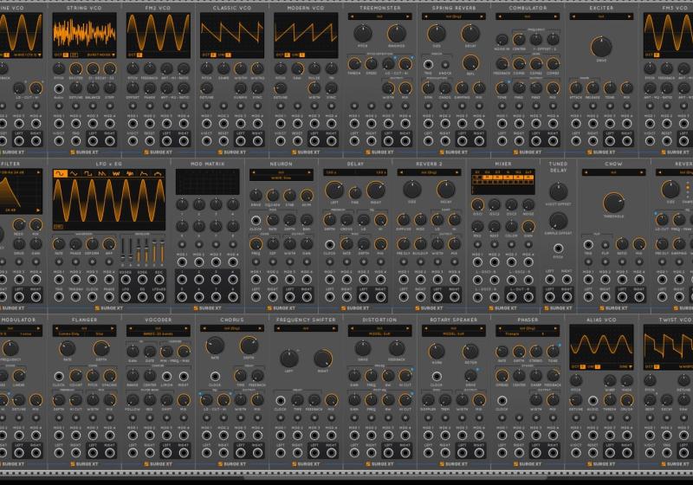This screenshot has height=485, width=693.
Task: Click the Exciter DRIVE knob
Action: [x=601, y=47]
